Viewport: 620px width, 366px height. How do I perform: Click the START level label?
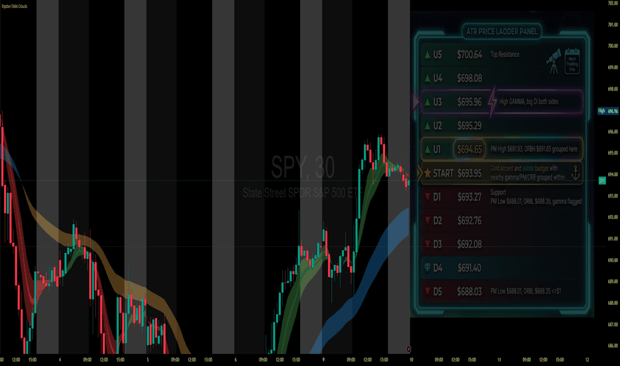[443, 173]
